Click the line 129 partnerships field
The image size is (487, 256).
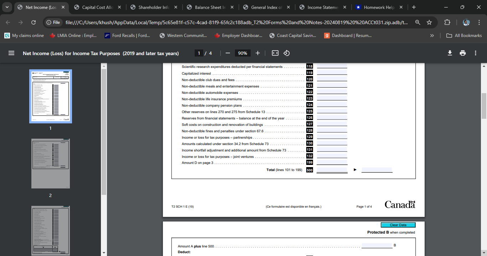click(x=332, y=137)
